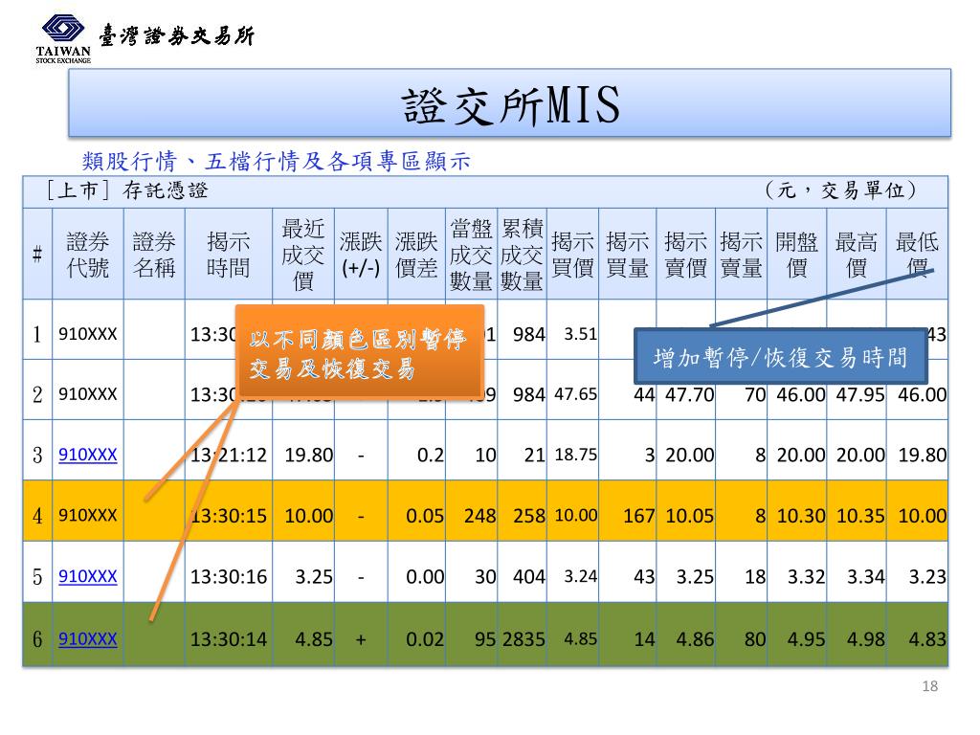Open the 910XXX link in green row 6
The width and height of the screenshot is (980, 735).
click(x=87, y=638)
